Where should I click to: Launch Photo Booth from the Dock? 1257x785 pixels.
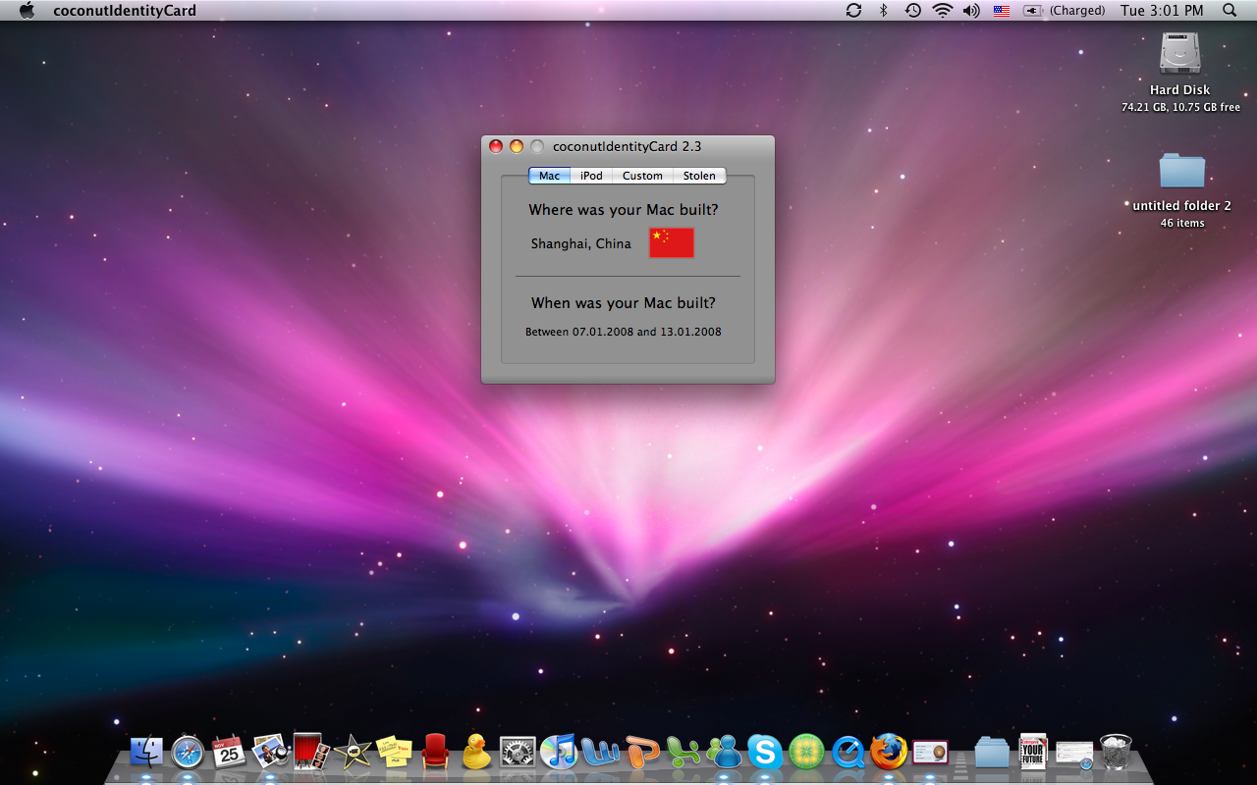(x=311, y=752)
